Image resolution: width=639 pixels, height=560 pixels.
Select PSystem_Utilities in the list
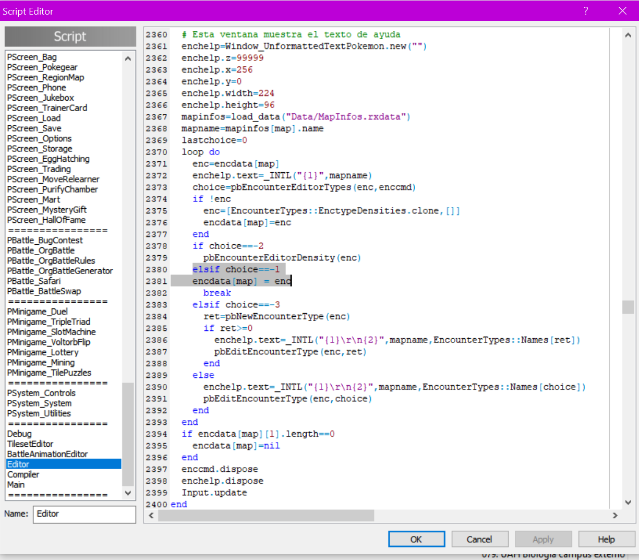point(39,413)
